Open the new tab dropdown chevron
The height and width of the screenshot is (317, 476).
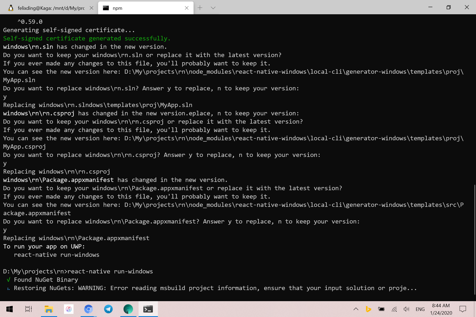click(213, 8)
